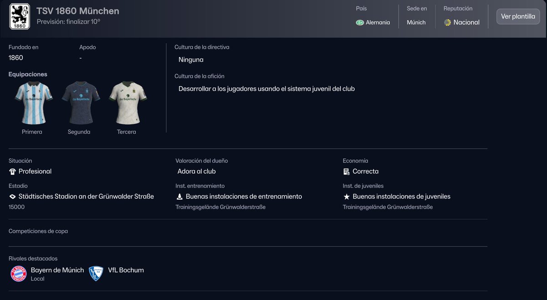Click the Múnich city value
Image resolution: width=547 pixels, height=300 pixels.
[416, 22]
